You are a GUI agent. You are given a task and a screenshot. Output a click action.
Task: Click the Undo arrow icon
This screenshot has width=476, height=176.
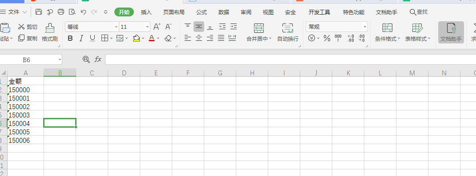[x=84, y=12]
